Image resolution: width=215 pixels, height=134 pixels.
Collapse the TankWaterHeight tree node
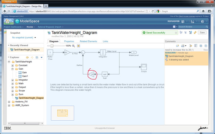click(x=9, y=62)
